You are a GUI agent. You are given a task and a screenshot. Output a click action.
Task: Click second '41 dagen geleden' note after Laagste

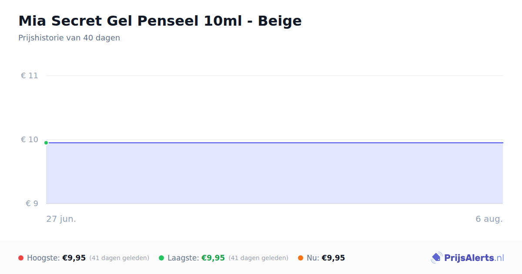(x=258, y=258)
